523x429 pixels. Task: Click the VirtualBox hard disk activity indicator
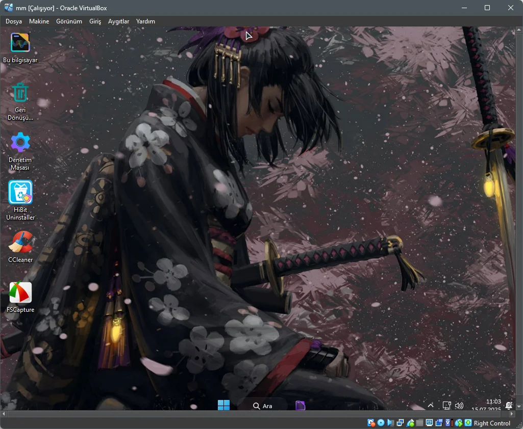pos(371,423)
